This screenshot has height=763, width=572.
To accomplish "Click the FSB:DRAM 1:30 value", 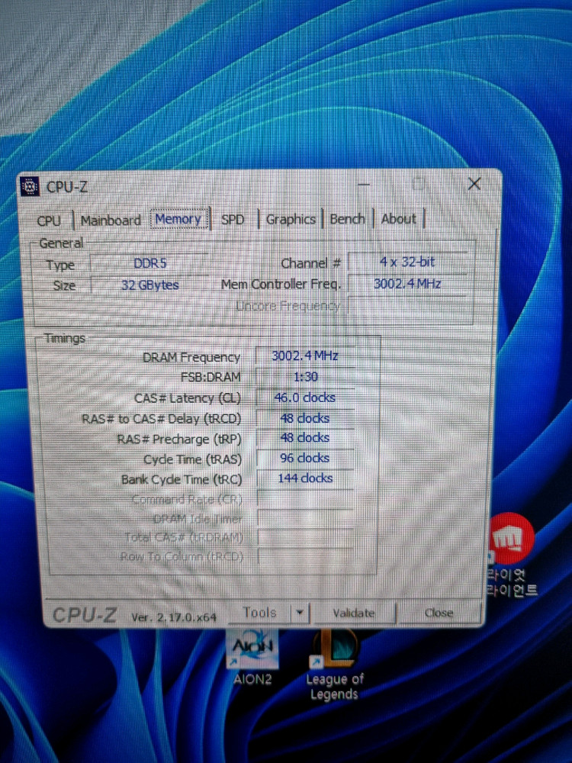I will (305, 377).
